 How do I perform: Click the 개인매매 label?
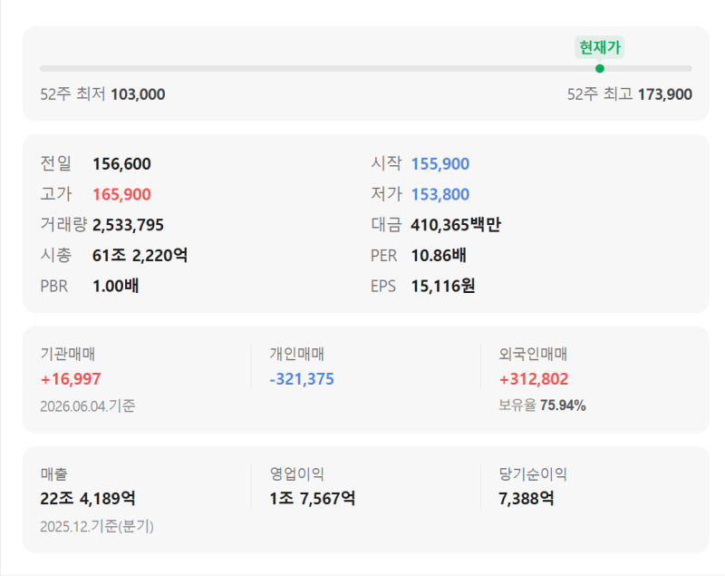click(x=297, y=354)
